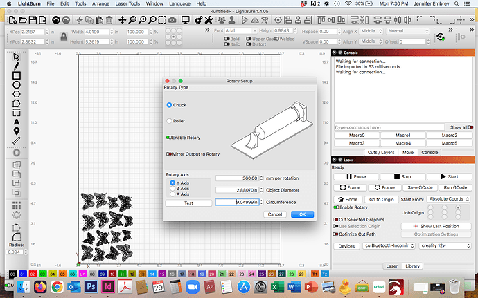Open the Arrange menu

click(x=100, y=3)
